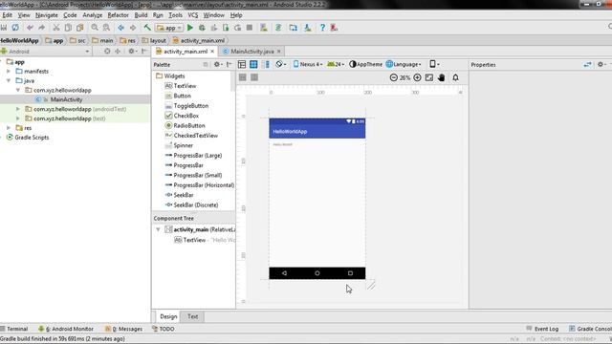612x344 pixels.
Task: Open the TODO tool window
Action: (164, 329)
